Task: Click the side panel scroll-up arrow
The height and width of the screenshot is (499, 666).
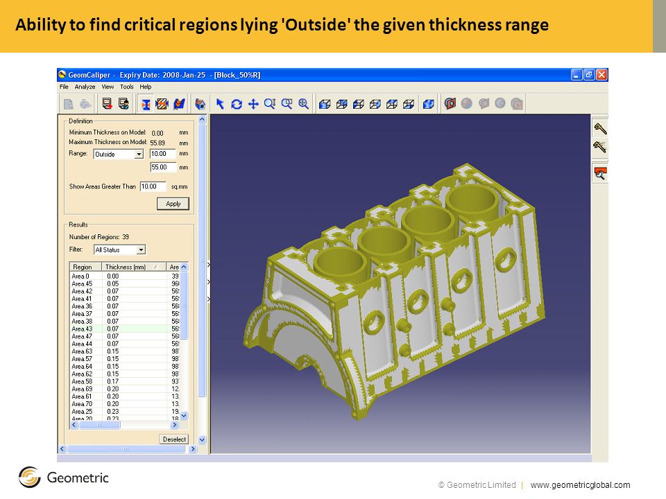Action: 202,120
